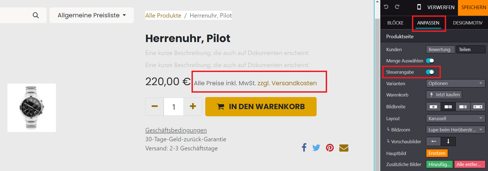Share product via Twitter icon
The height and width of the screenshot is (171, 488).
(316, 148)
